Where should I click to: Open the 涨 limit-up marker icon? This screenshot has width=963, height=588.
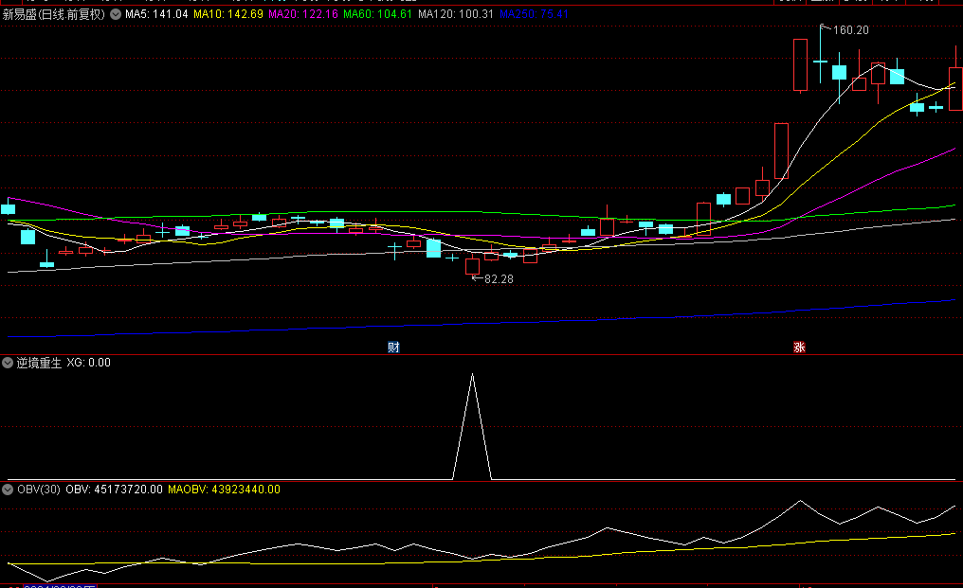[799, 347]
